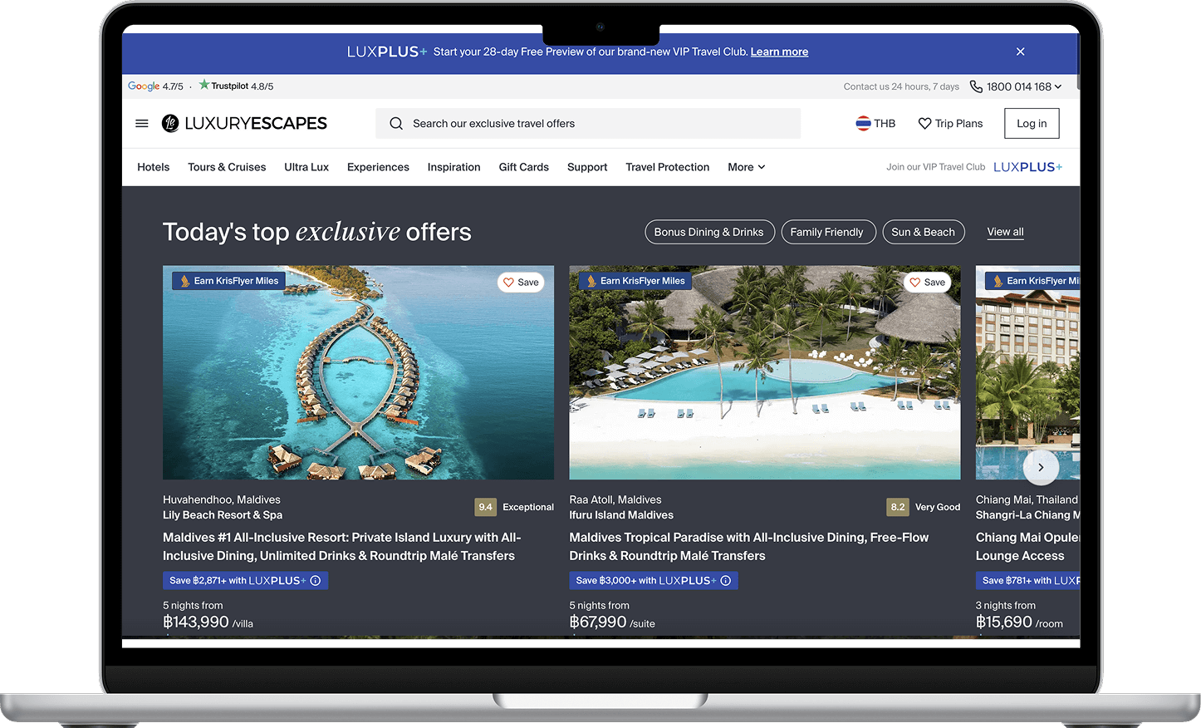Click the phone icon beside 1800 014 168
1201x728 pixels.
pos(976,86)
